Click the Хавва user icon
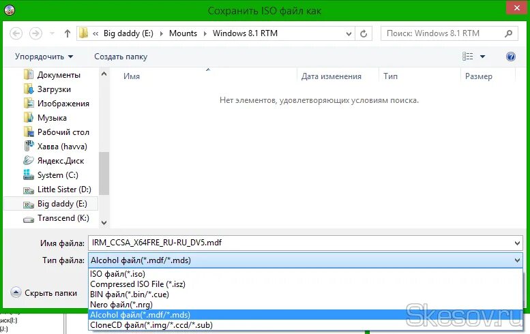The height and width of the screenshot is (334, 530). coord(29,146)
